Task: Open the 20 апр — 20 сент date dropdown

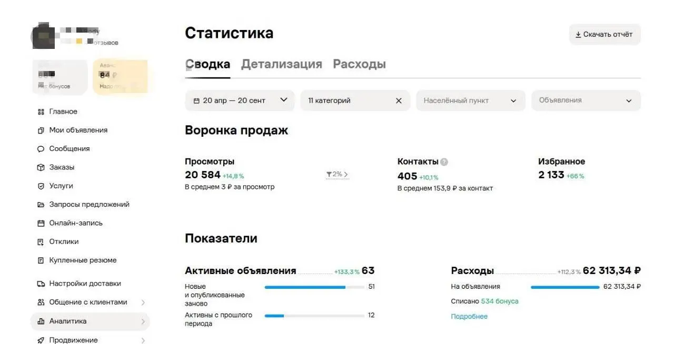Action: tap(240, 100)
